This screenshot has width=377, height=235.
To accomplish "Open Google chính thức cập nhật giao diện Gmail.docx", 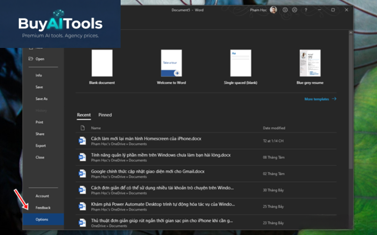I will pos(148,172).
